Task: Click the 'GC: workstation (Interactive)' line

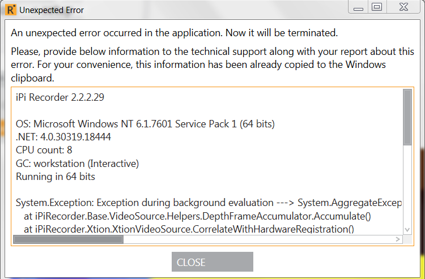Action: 77,164
